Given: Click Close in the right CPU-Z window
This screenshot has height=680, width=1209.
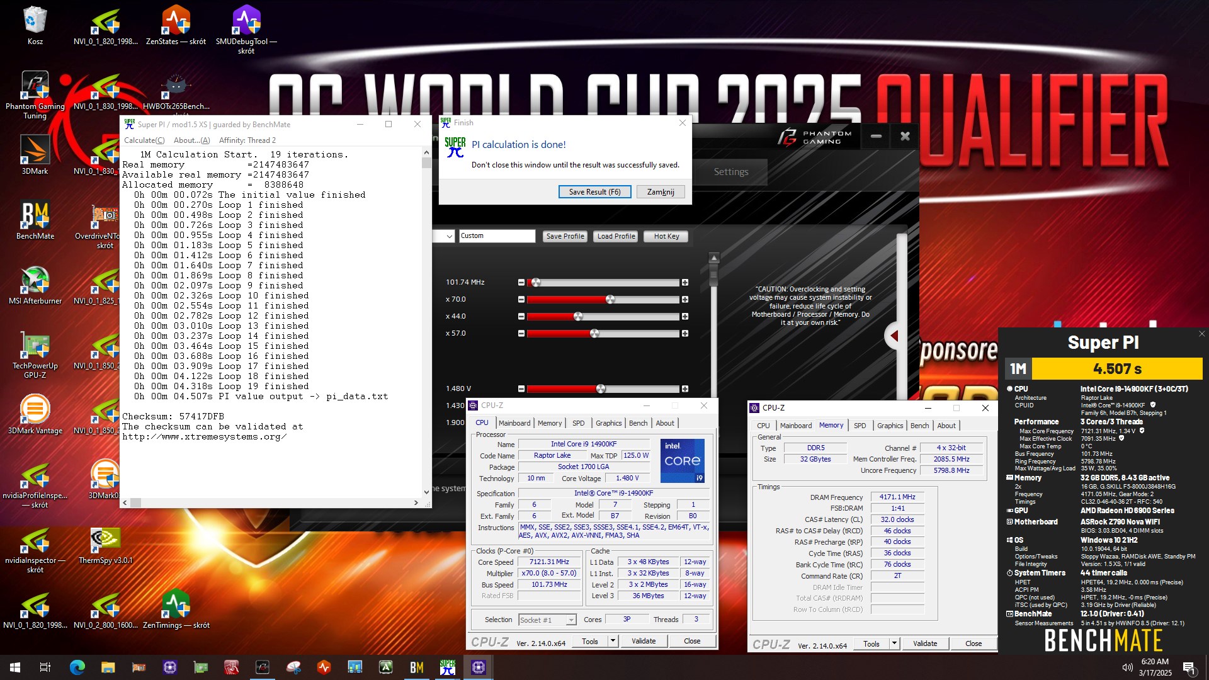Looking at the screenshot, I should tap(973, 643).
